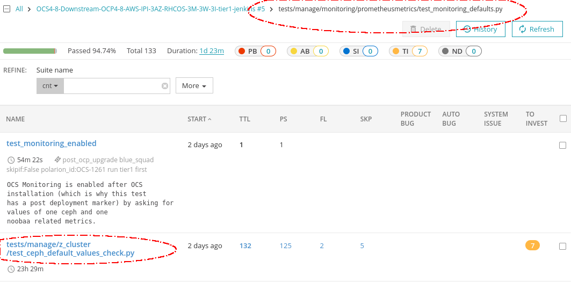
Task: Open test_monitoring_enabled item
Action: [x=52, y=143]
